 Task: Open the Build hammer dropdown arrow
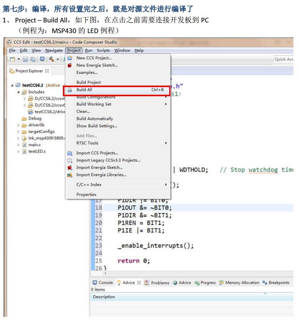58,60
